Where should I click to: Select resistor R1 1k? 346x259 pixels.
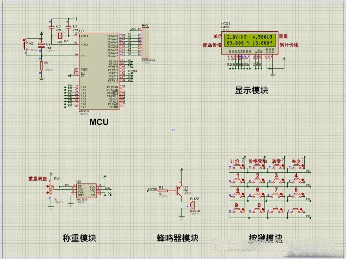(163, 191)
